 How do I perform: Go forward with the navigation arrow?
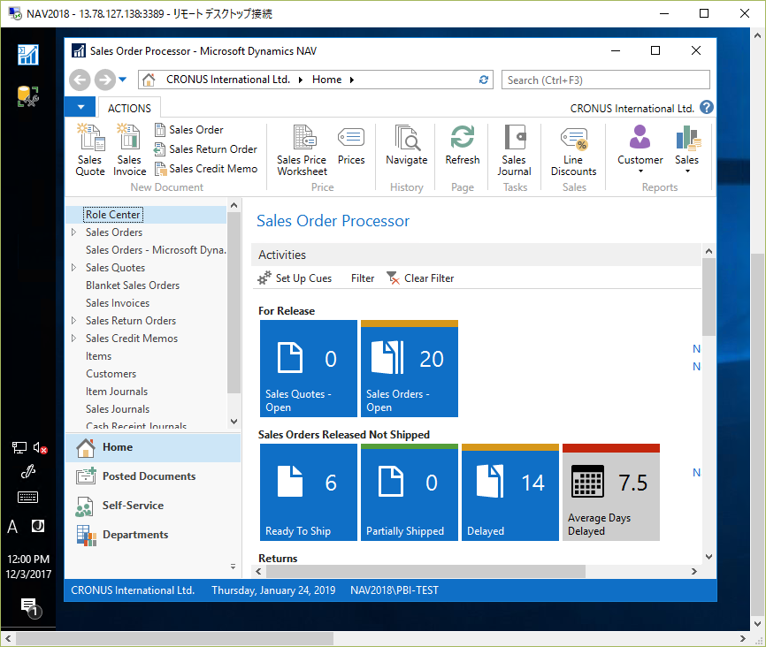pyautogui.click(x=104, y=80)
